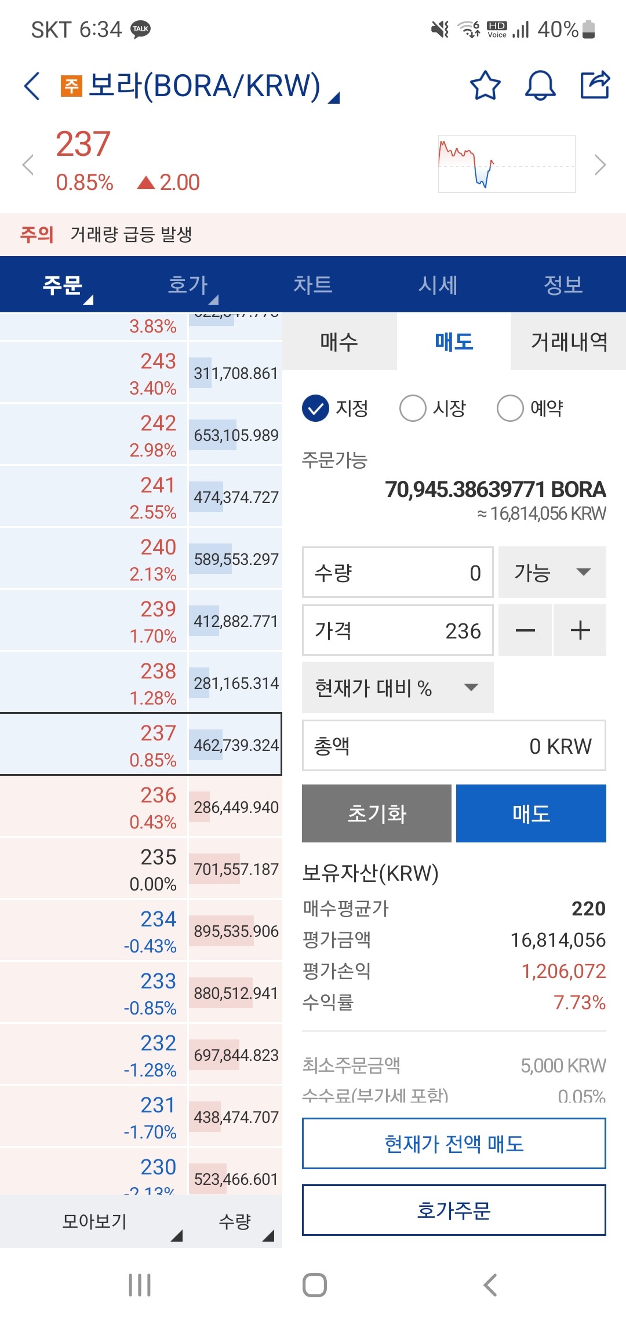The height and width of the screenshot is (1321, 626).
Task: Tap the 총액 total amount field
Action: [x=454, y=746]
